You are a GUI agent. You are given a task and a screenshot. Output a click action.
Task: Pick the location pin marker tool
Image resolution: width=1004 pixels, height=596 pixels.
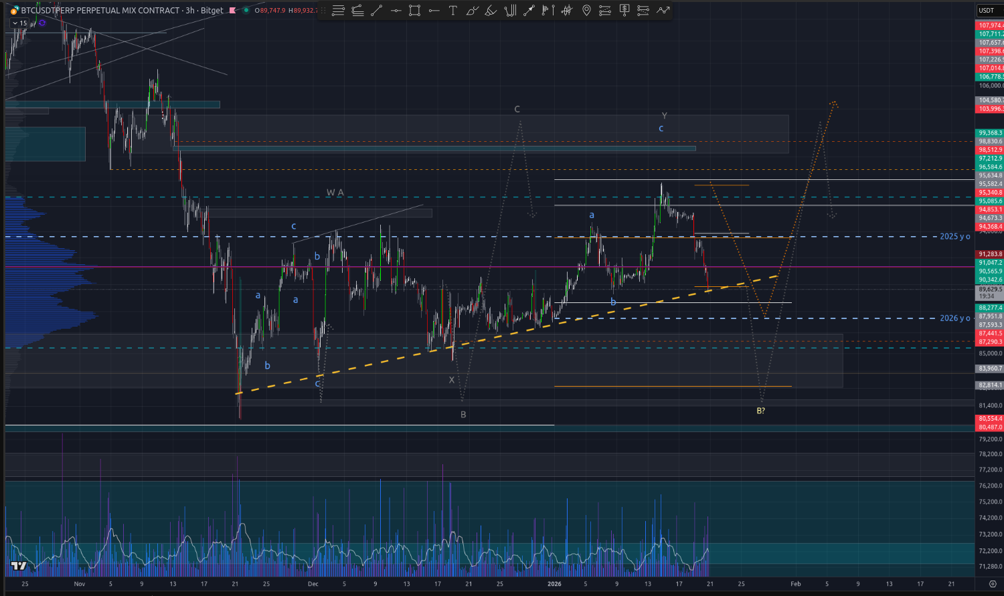pos(586,10)
